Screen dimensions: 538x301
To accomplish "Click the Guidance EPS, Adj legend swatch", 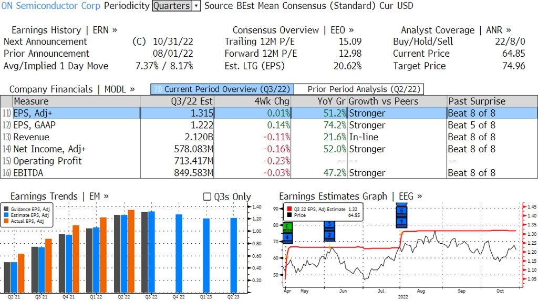I will 6,209.
